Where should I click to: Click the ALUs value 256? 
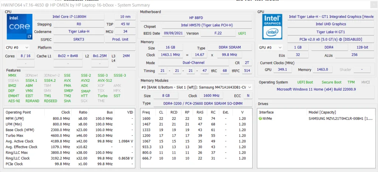[355, 55]
